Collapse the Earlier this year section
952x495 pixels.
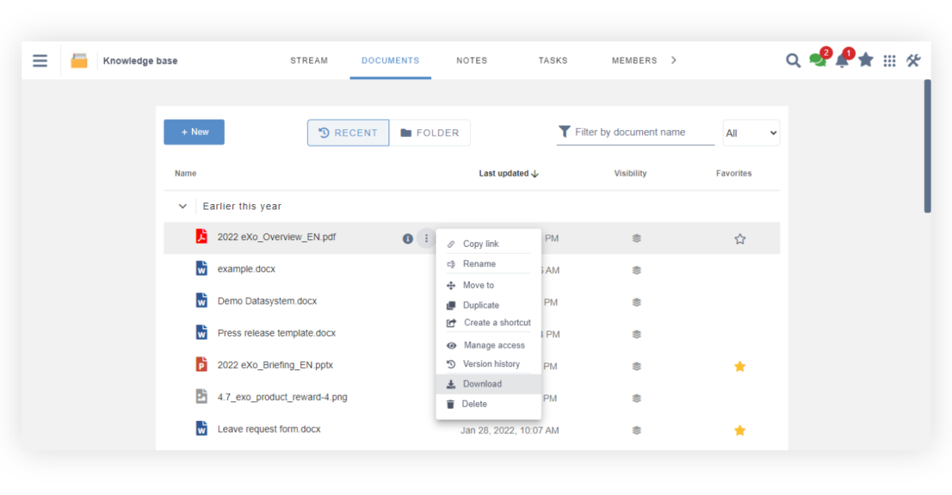click(x=181, y=206)
